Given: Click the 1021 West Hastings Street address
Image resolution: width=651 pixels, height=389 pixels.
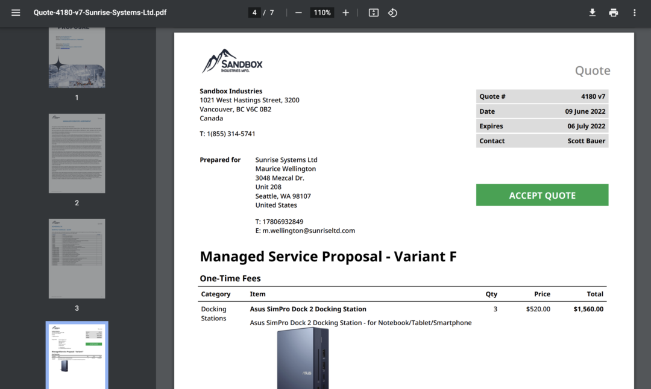Looking at the screenshot, I should point(250,100).
